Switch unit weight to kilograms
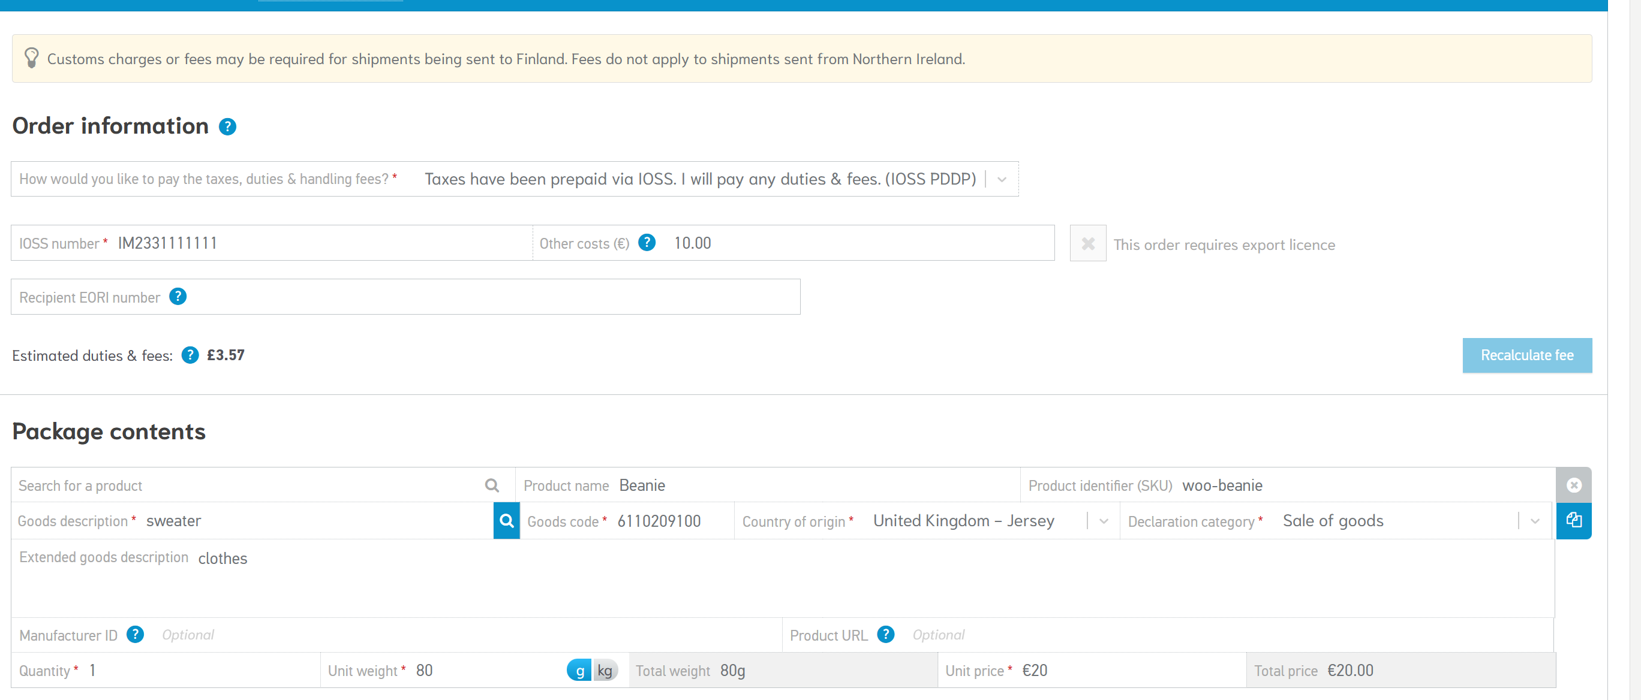Screen dimensions: 1641x700 click(x=605, y=671)
